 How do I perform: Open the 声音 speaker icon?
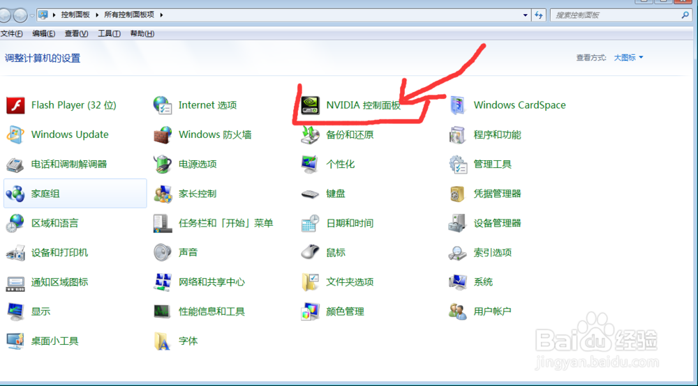click(x=163, y=253)
